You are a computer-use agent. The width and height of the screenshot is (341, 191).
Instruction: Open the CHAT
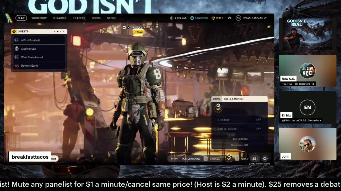[x=245, y=159]
